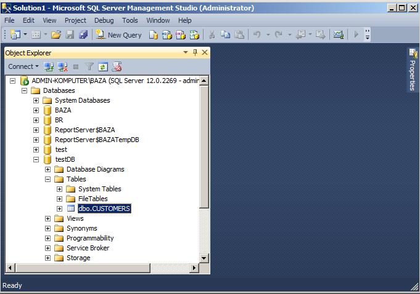Image resolution: width=420 pixels, height=294 pixels.
Task: Open the Tools menu
Action: [x=130, y=20]
